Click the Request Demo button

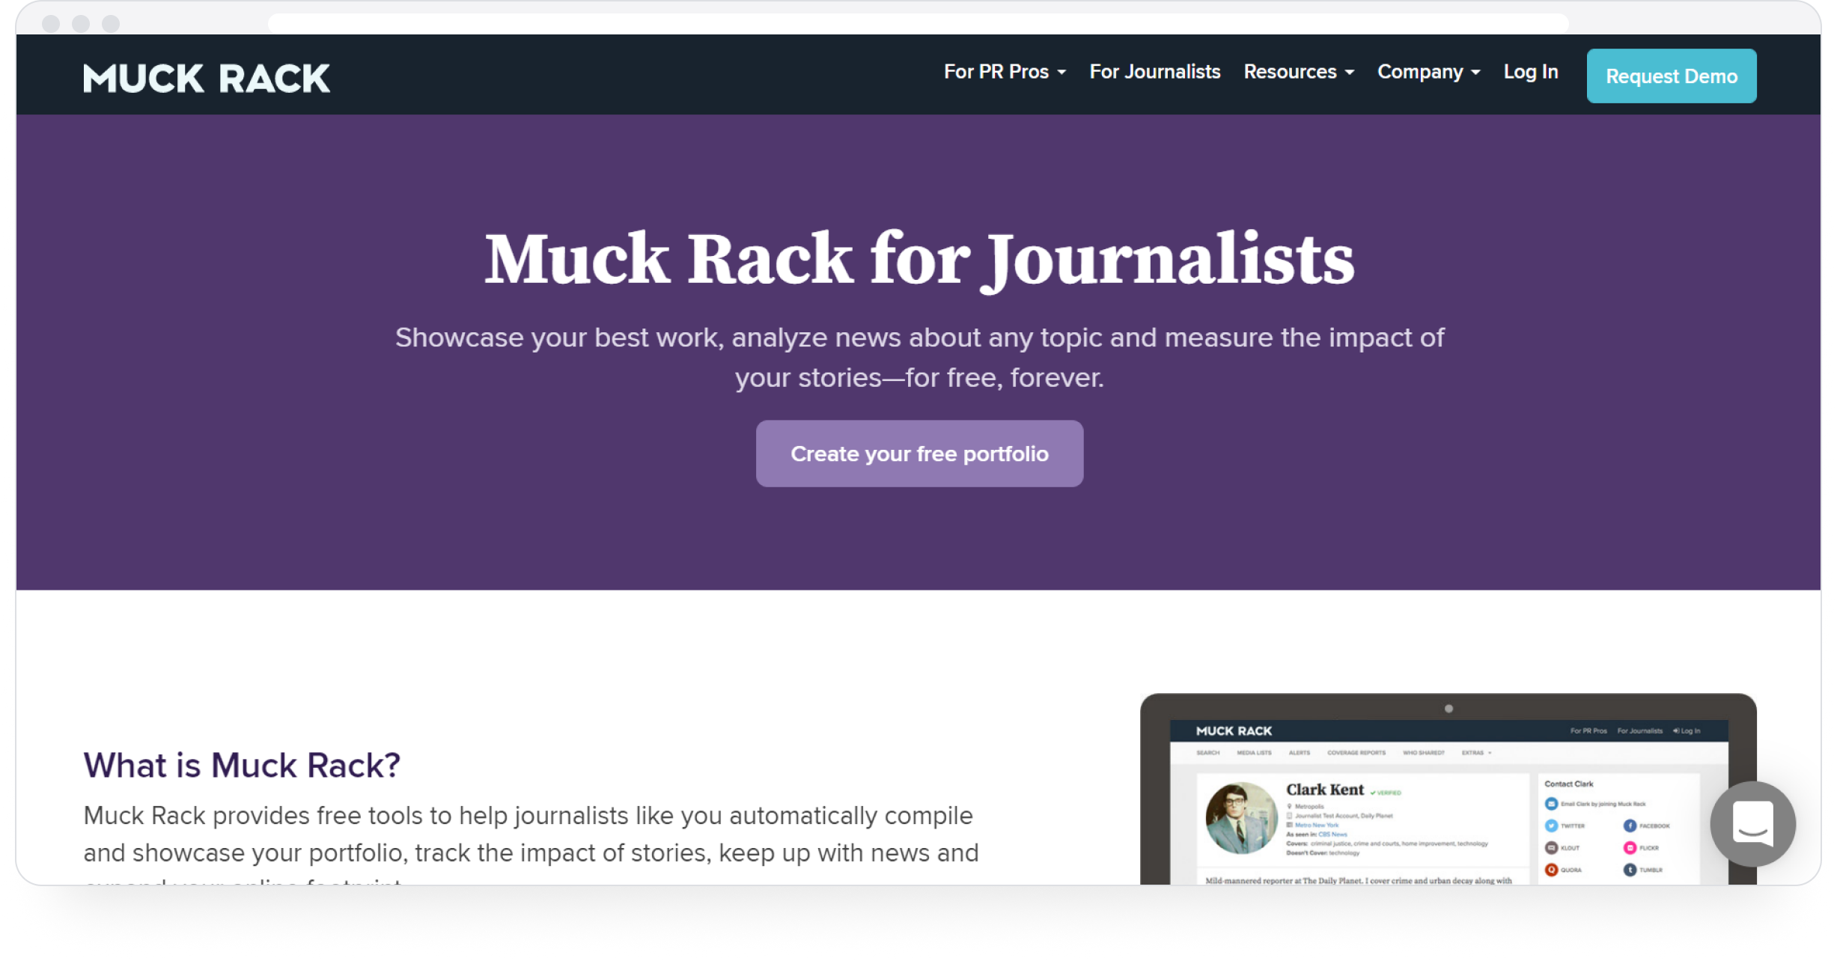pos(1671,76)
